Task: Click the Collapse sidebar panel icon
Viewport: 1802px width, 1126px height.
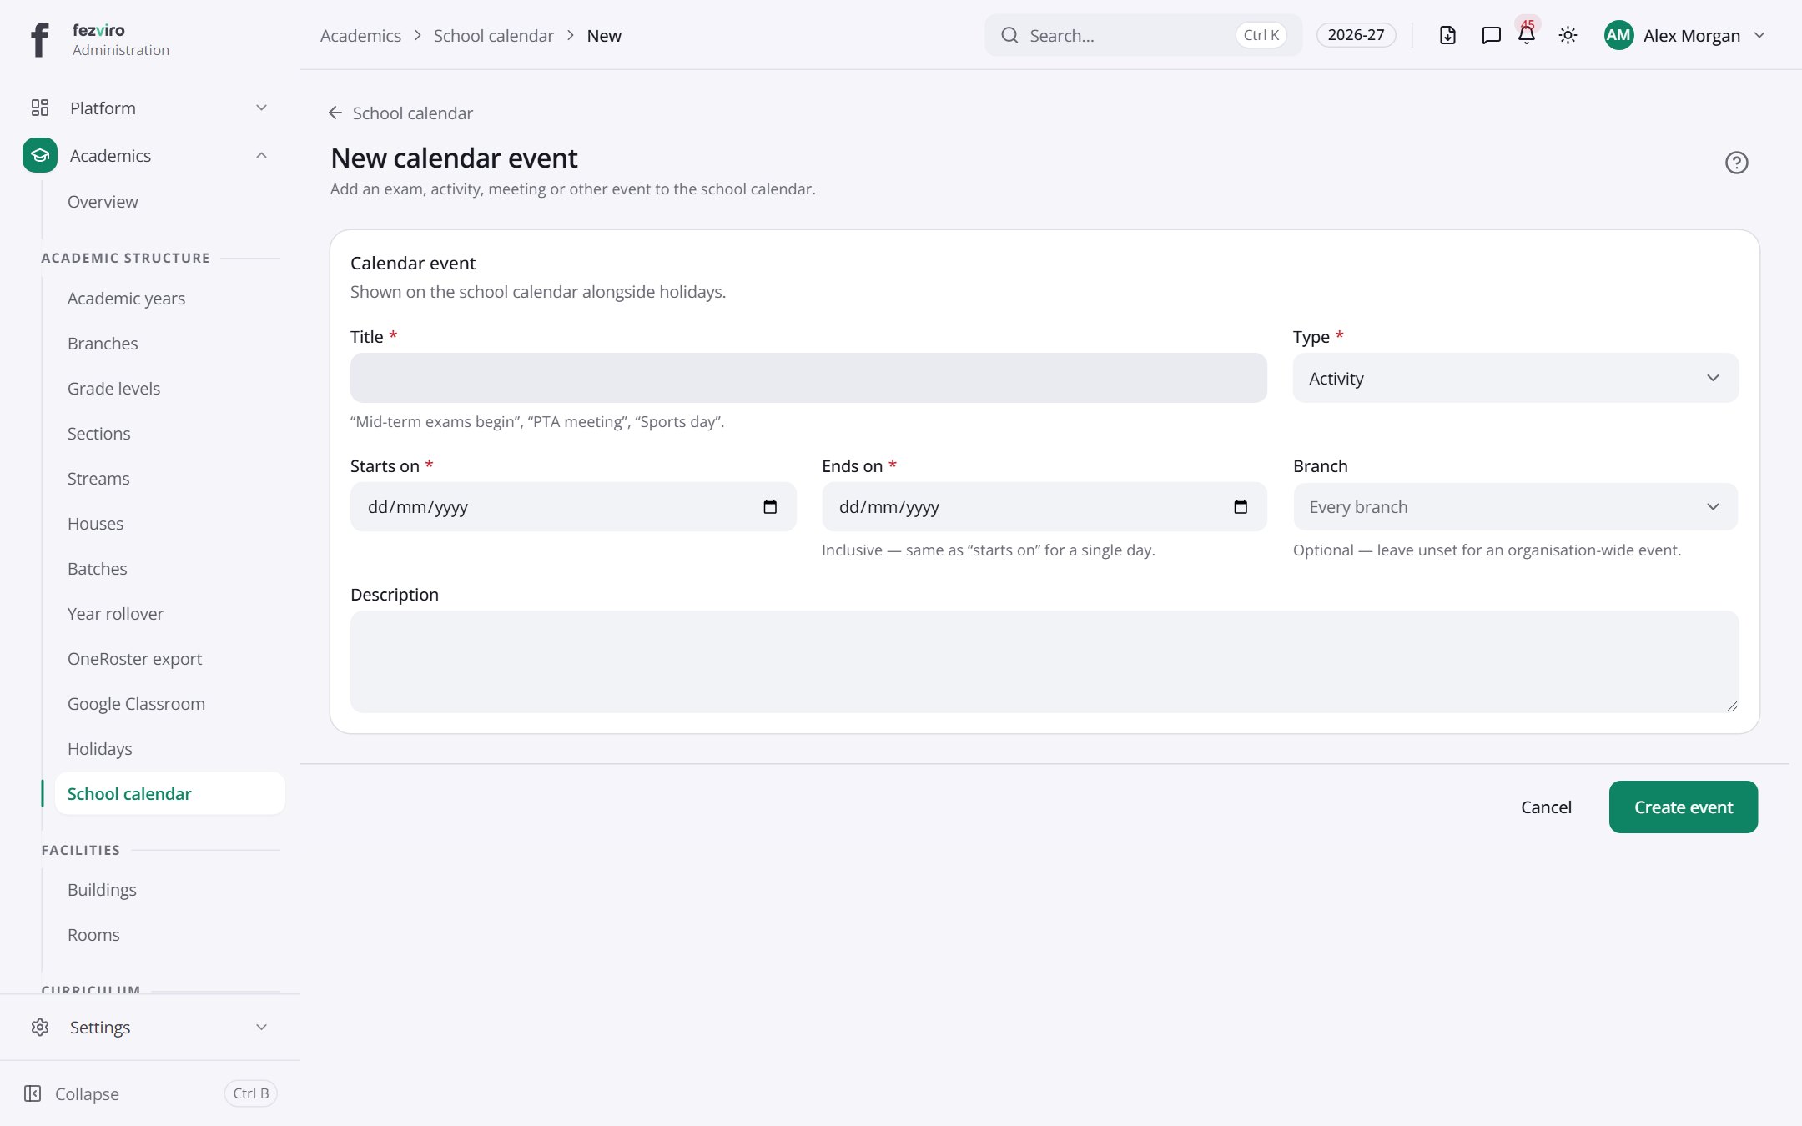Action: tap(33, 1093)
